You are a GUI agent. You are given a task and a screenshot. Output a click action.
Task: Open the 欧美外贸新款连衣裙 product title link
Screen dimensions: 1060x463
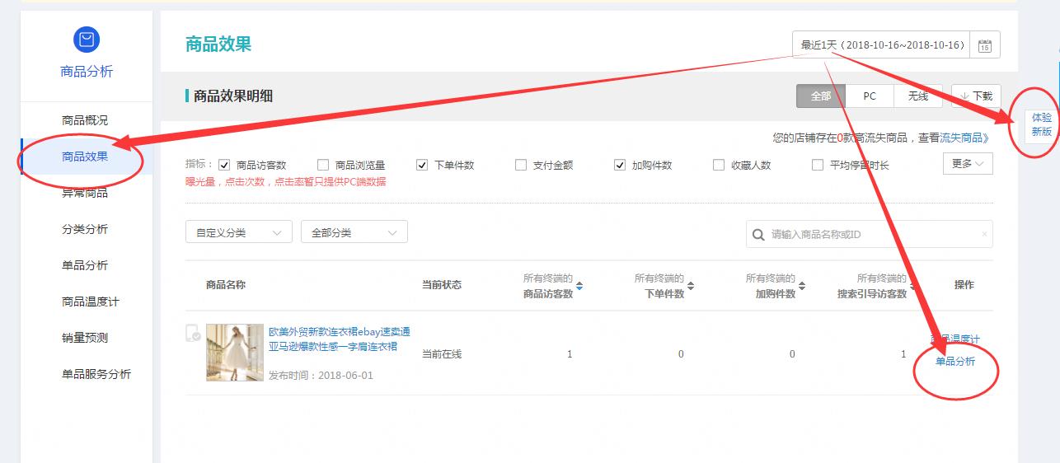click(x=339, y=339)
